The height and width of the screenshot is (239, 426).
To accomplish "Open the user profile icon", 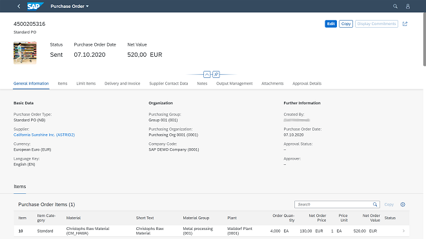I will tap(408, 6).
